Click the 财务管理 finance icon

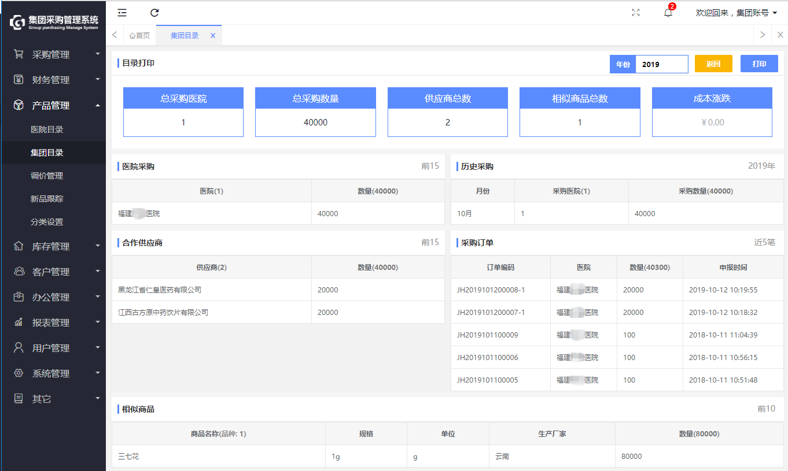click(x=19, y=80)
